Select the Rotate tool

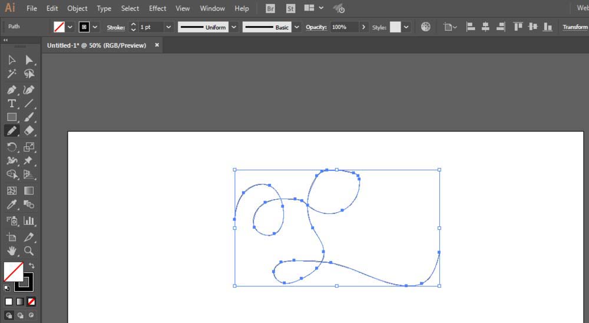click(12, 147)
